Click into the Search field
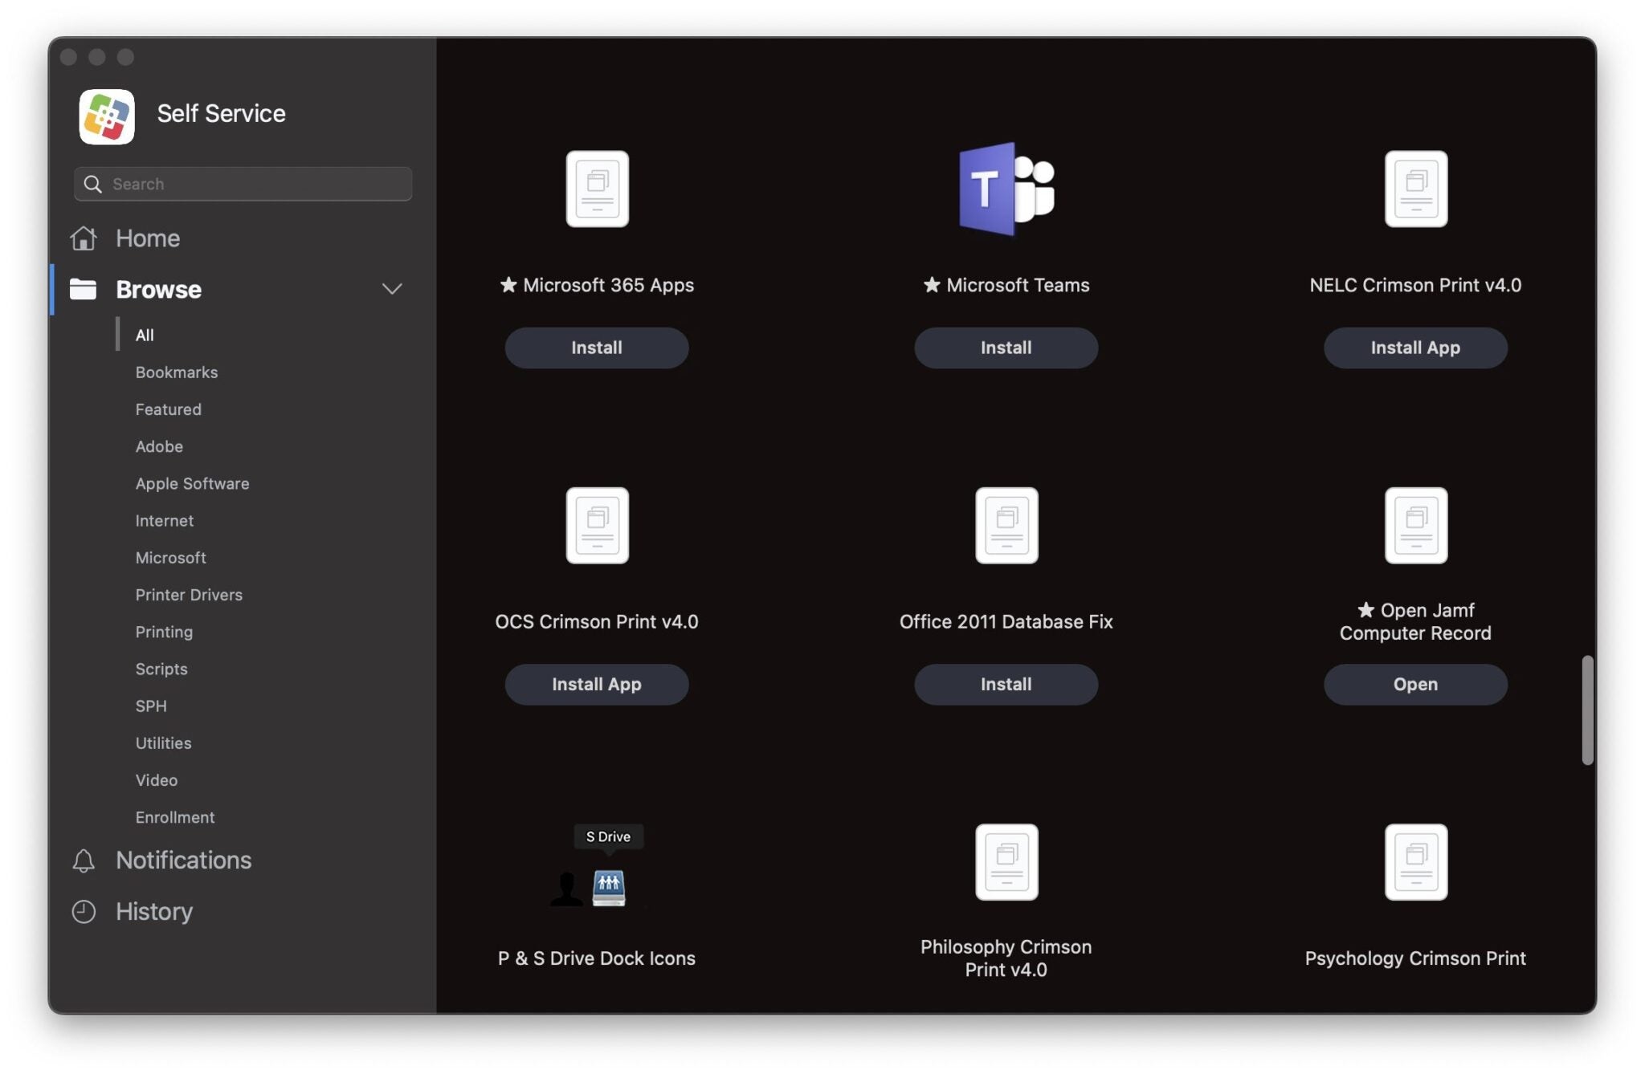 click(x=243, y=184)
